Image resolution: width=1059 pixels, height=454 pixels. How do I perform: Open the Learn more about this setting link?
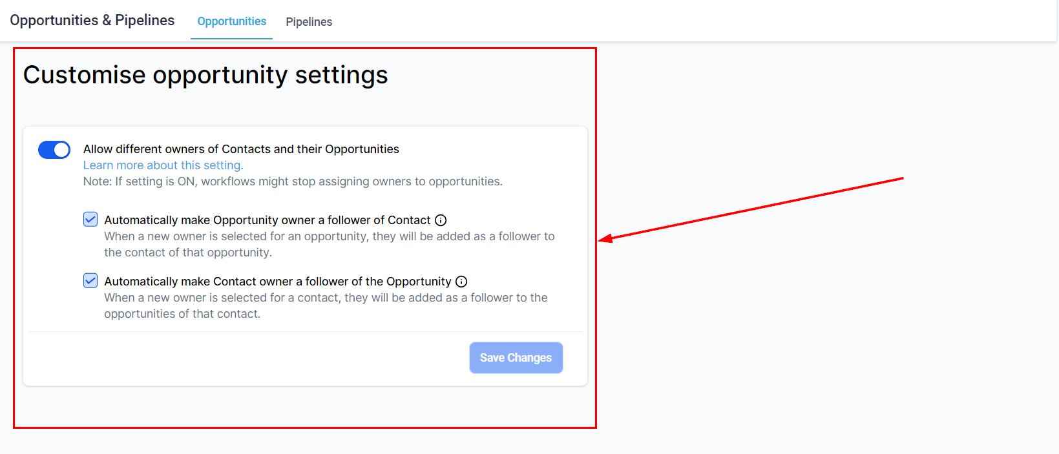tap(163, 165)
